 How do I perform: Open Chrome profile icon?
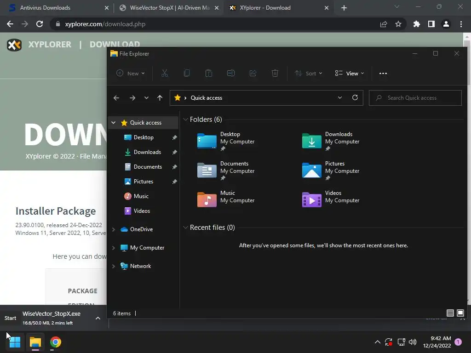(x=446, y=24)
